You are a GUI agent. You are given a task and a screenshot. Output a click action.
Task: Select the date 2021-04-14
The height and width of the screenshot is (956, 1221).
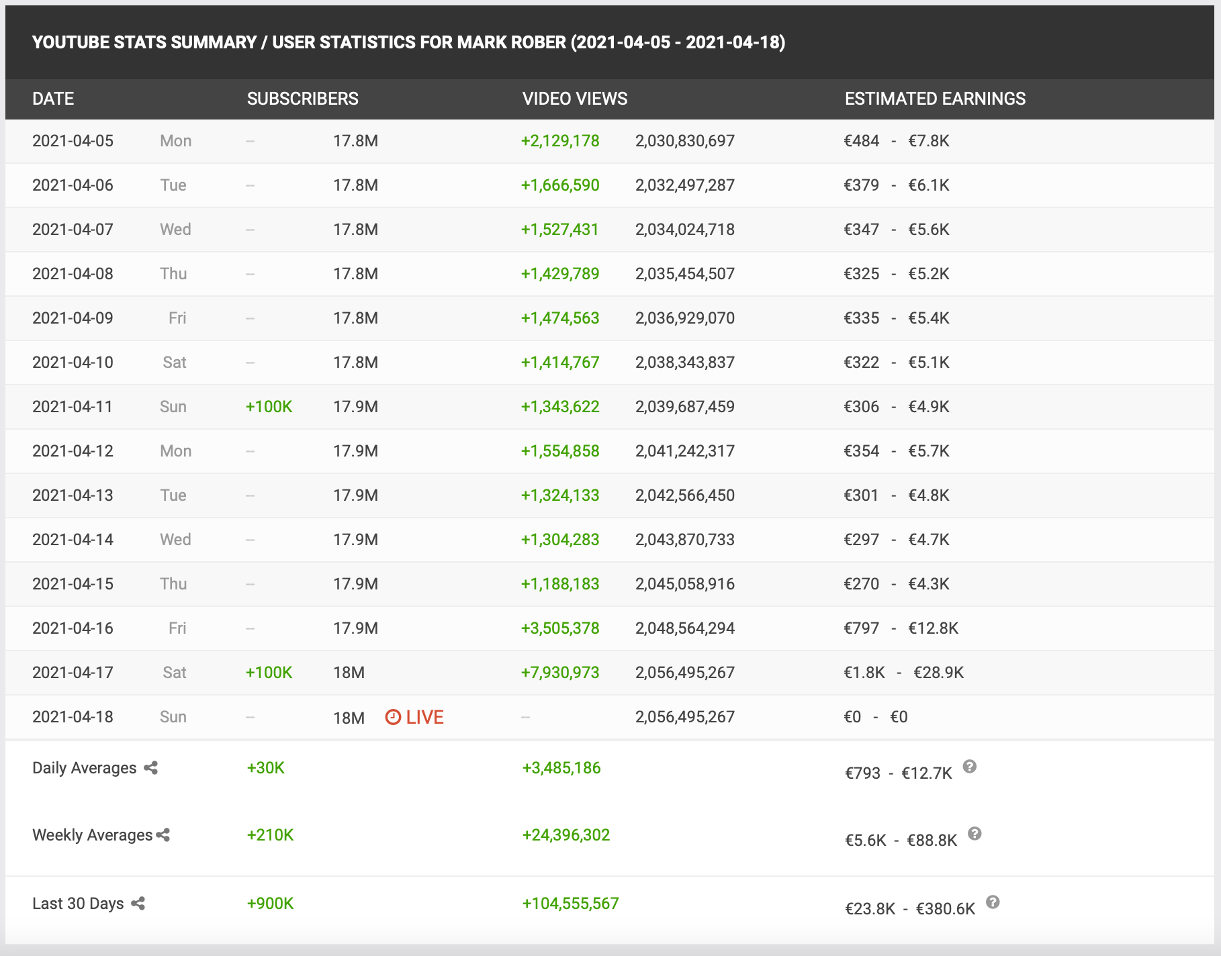click(73, 540)
